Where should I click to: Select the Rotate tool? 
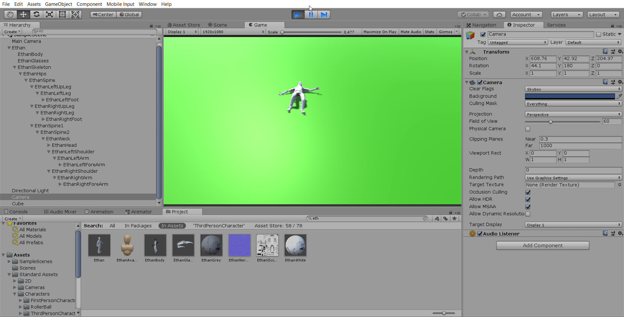pos(36,15)
